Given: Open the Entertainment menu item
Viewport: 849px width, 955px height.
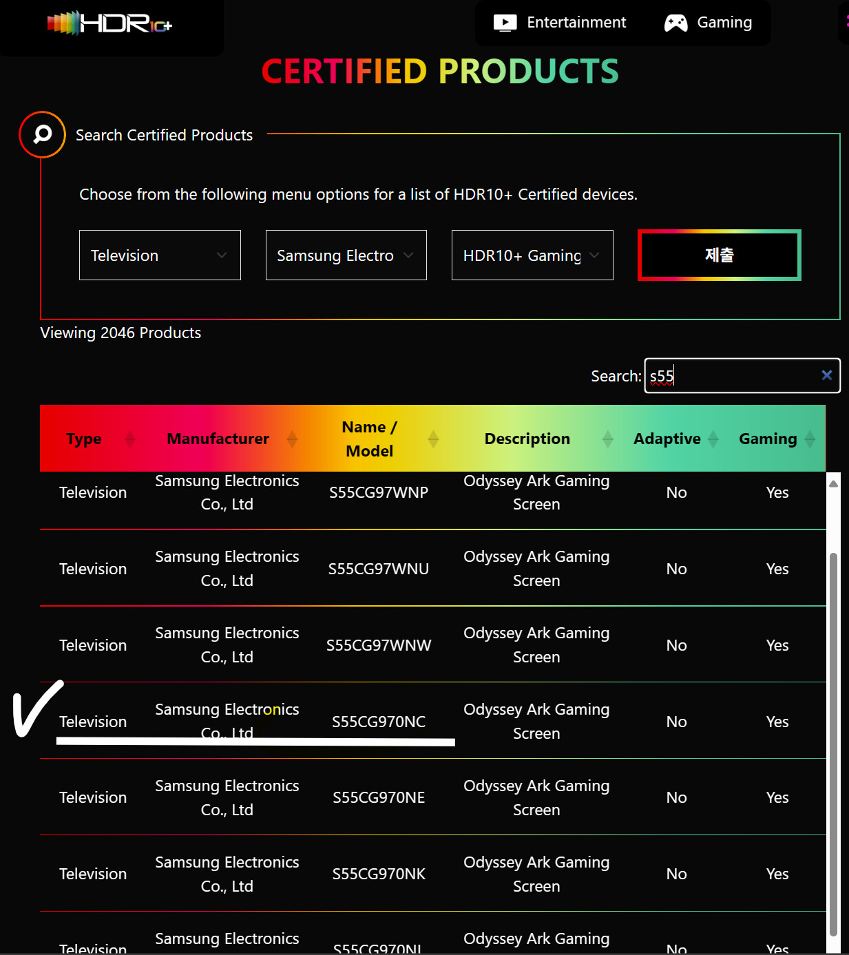Looking at the screenshot, I should [576, 23].
